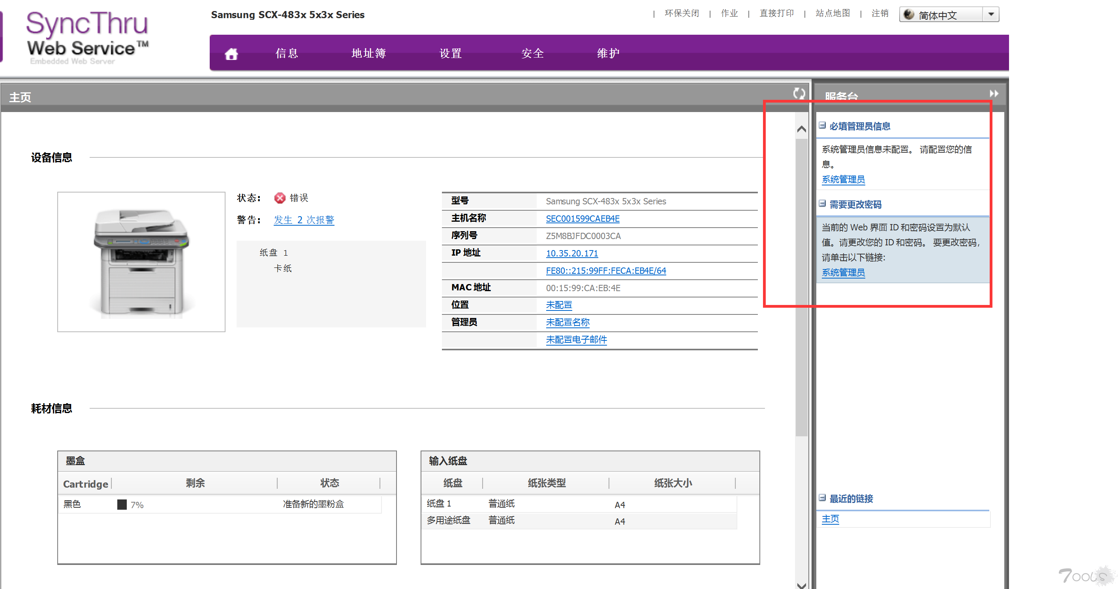Screen dimensions: 1120x589
Task: Click the vertical scrollbar thumb
Action: tap(801, 287)
